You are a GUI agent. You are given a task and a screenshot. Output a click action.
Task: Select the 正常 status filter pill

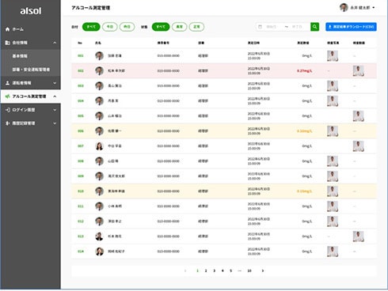click(x=196, y=27)
